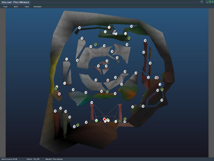
Task: Select green grenade kit above right bridge pillar
Action: click(x=125, y=119)
